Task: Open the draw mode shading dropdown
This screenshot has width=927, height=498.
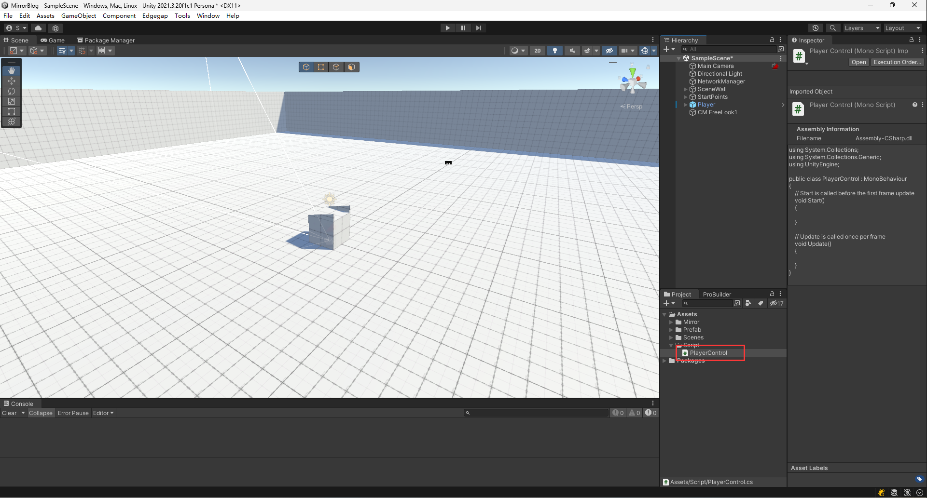Action: (518, 51)
